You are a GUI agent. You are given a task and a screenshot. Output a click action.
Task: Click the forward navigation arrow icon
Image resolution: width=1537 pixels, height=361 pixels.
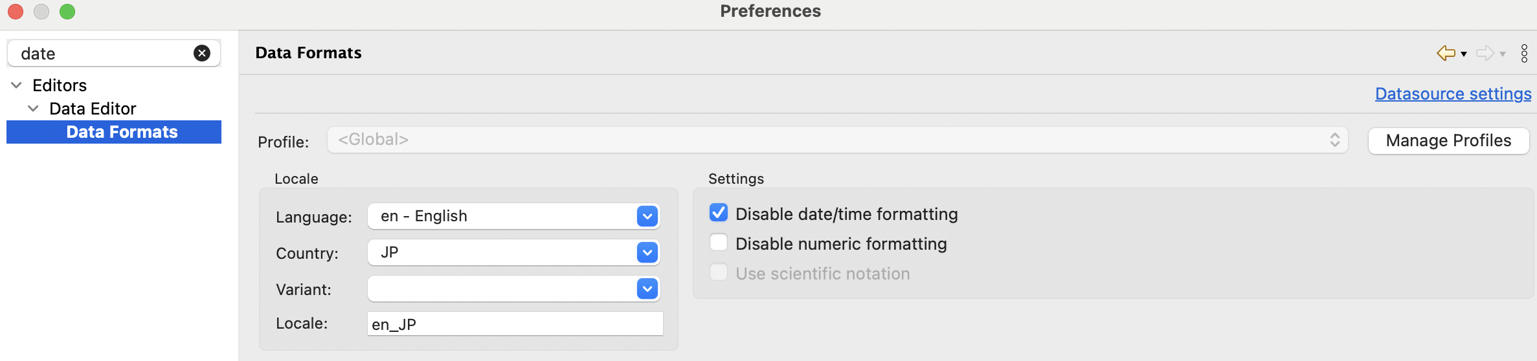1485,53
